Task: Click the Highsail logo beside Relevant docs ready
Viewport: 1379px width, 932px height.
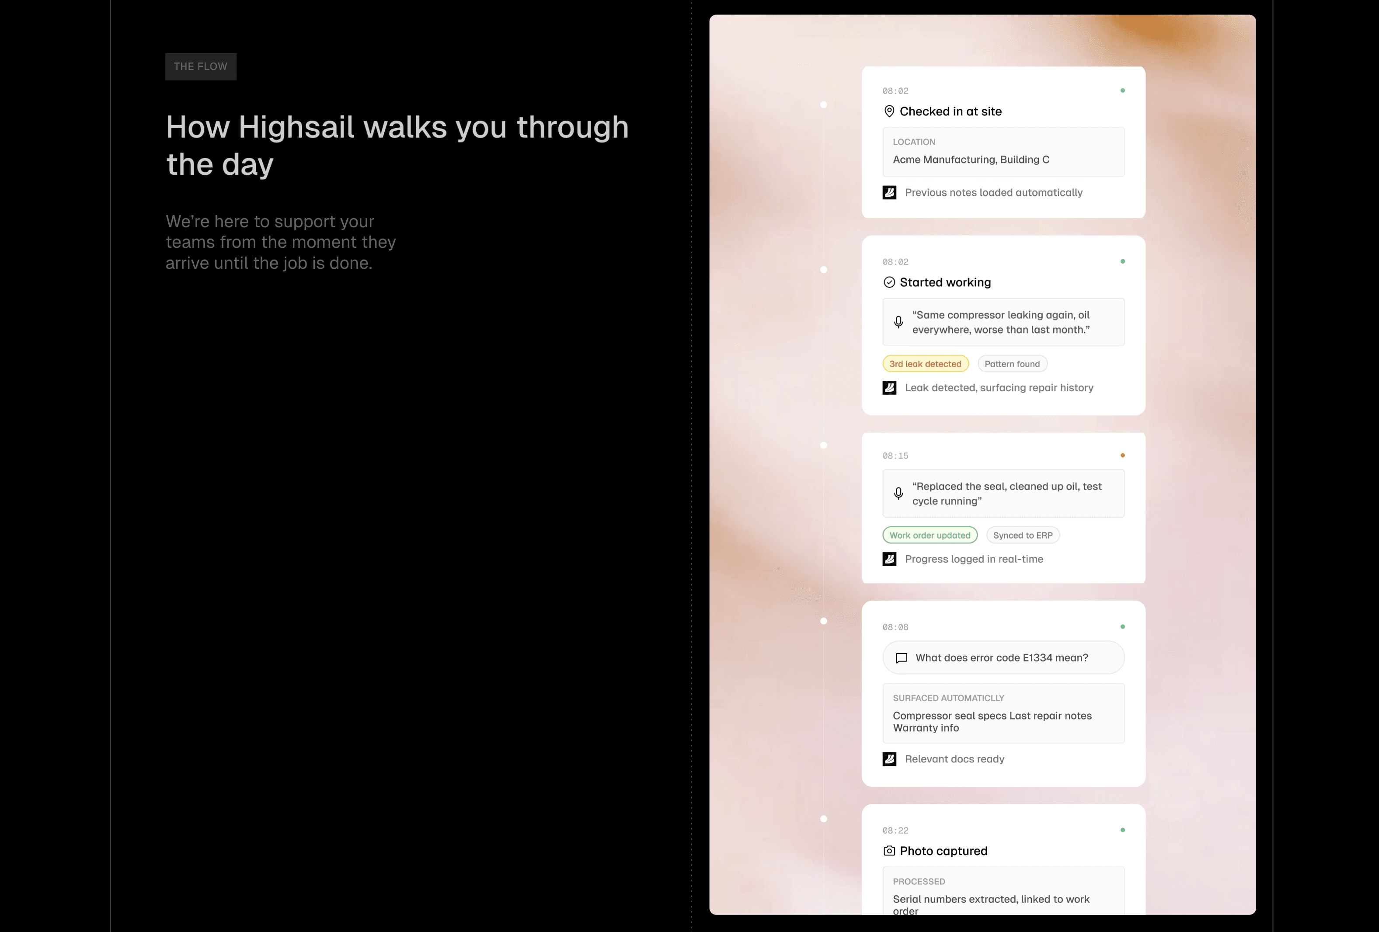Action: click(889, 759)
